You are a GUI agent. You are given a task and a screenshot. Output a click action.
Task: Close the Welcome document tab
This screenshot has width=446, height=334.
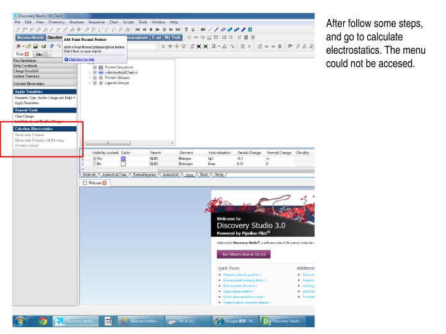[x=105, y=183]
